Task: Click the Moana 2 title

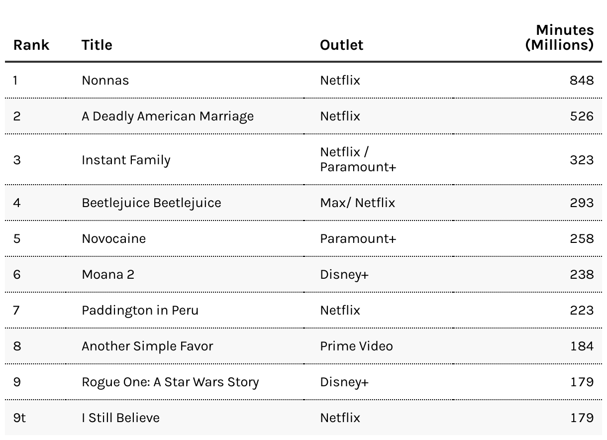Action: pos(108,274)
